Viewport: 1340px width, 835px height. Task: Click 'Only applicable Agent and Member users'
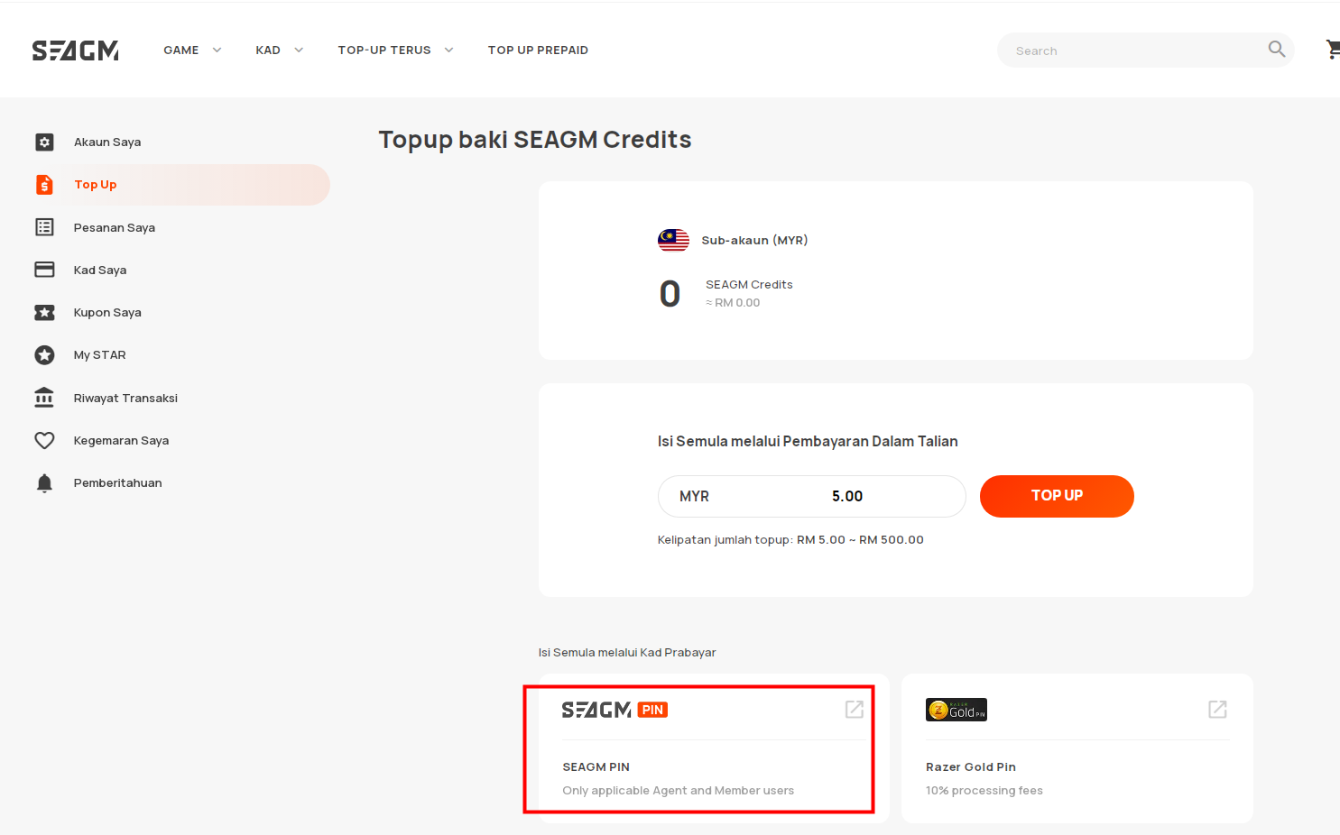[679, 791]
